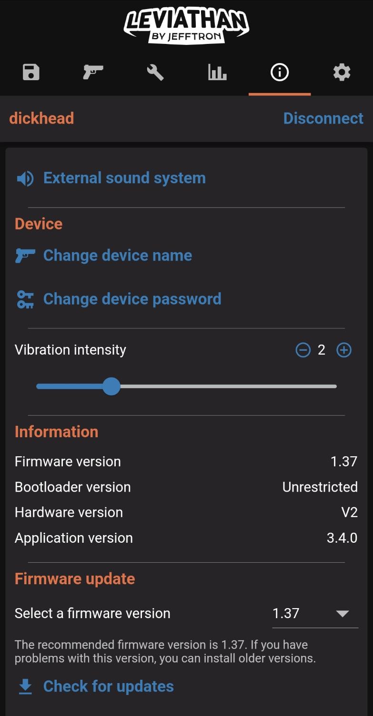Increase vibration intensity with plus button
Screen dimensions: 373x716
pyautogui.click(x=344, y=350)
